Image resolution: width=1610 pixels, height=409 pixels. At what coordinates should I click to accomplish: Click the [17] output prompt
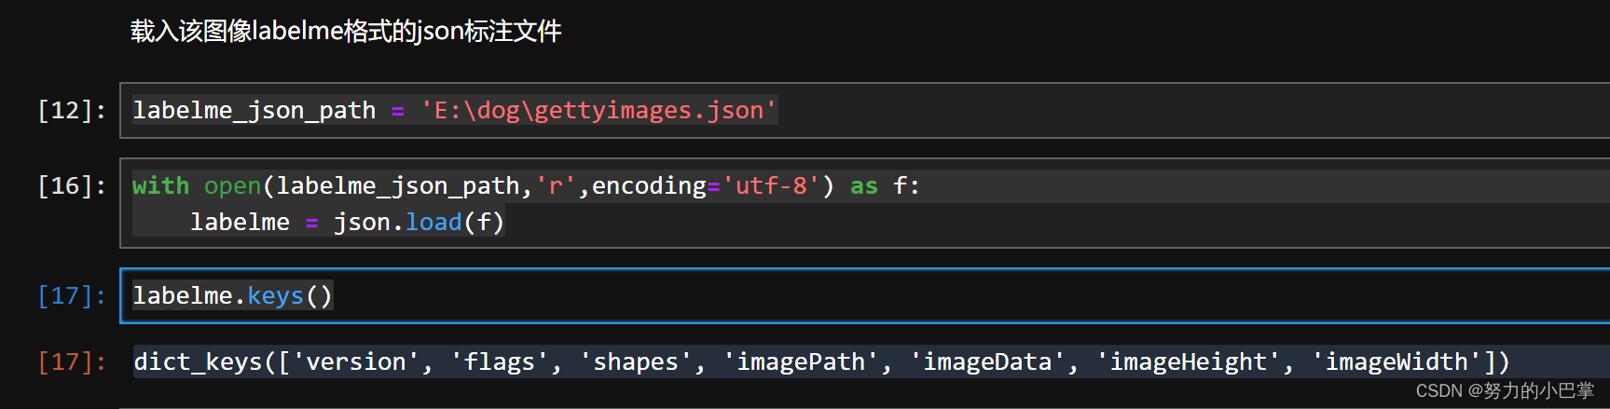tap(72, 362)
